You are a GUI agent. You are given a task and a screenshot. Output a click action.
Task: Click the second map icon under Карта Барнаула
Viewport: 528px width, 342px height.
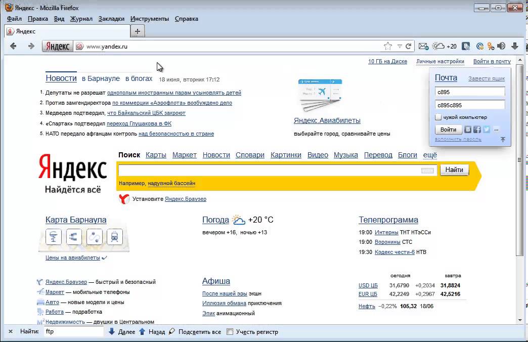(74, 237)
